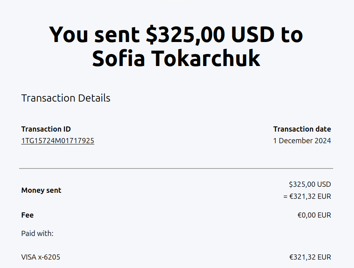This screenshot has height=268, width=354.
Task: Click the transaction ID 1TG15724M01717925 link
Action: [x=58, y=141]
